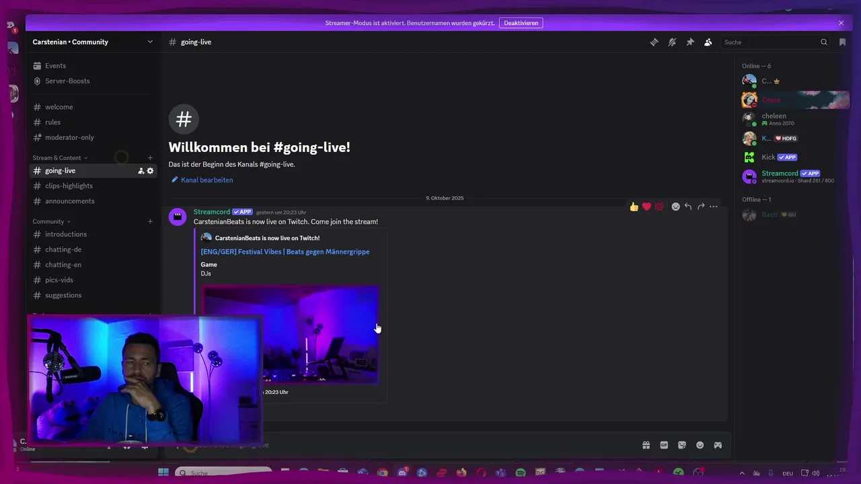Collapse the Community category
The image size is (861, 484).
click(52, 222)
